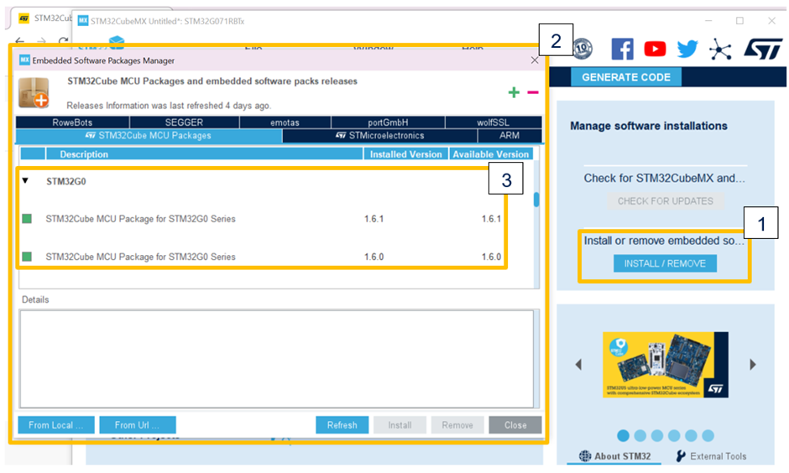The width and height of the screenshot is (789, 473).
Task: Open the External Tools tab
Action: pos(711,456)
